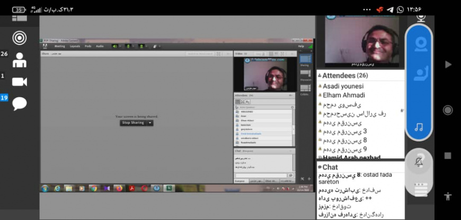Open the attendees panel from the left sidebar
This screenshot has height=220, width=461.
[x=20, y=59]
